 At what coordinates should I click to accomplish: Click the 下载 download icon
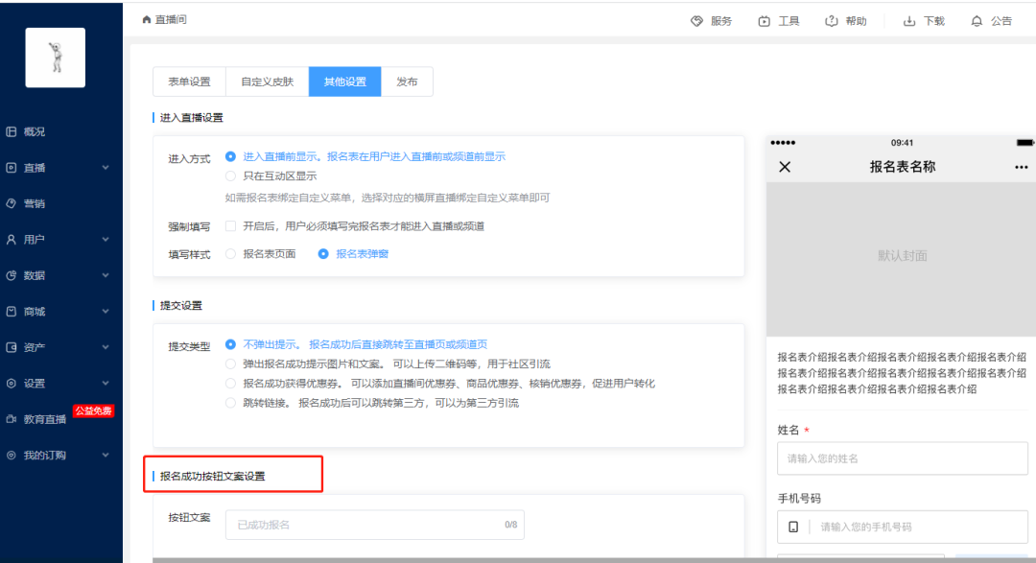pyautogui.click(x=909, y=21)
